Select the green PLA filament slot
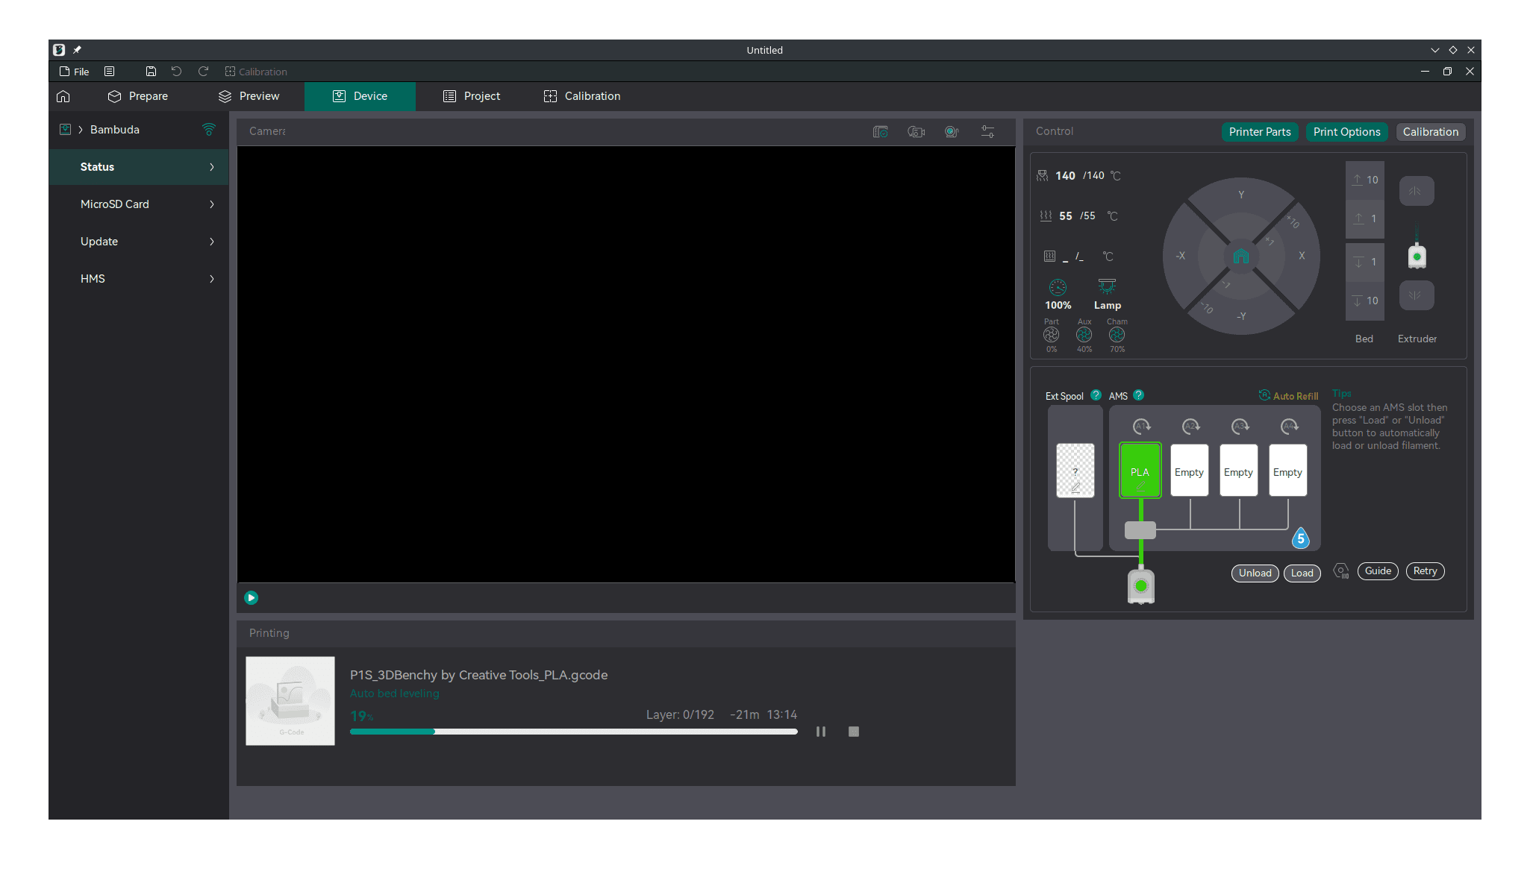1530x877 pixels. (x=1140, y=471)
